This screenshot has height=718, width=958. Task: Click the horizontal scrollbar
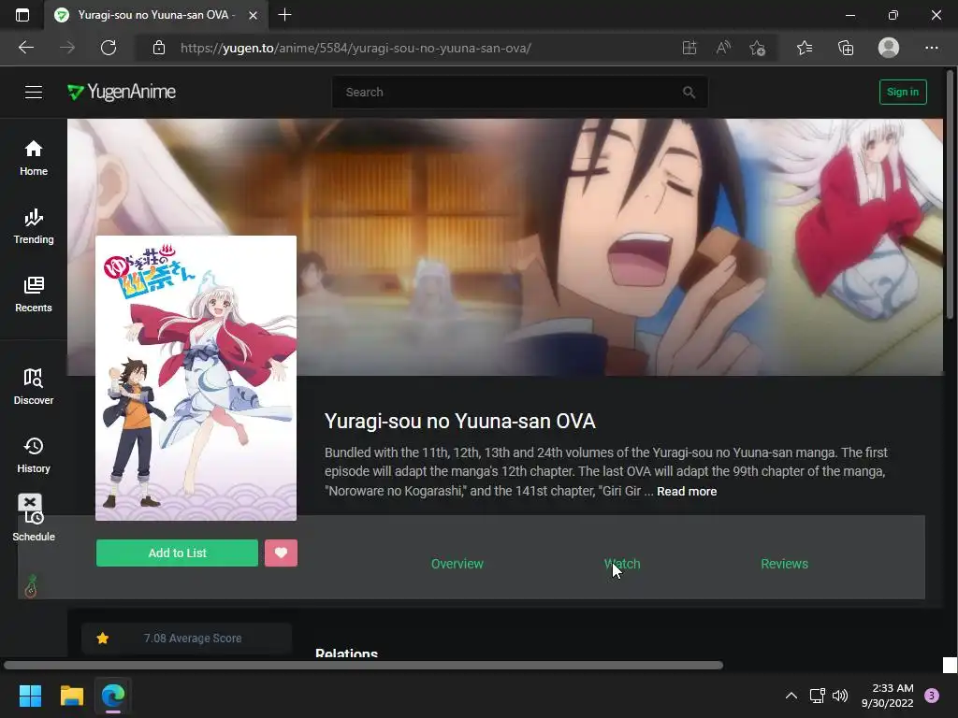pyautogui.click(x=364, y=665)
